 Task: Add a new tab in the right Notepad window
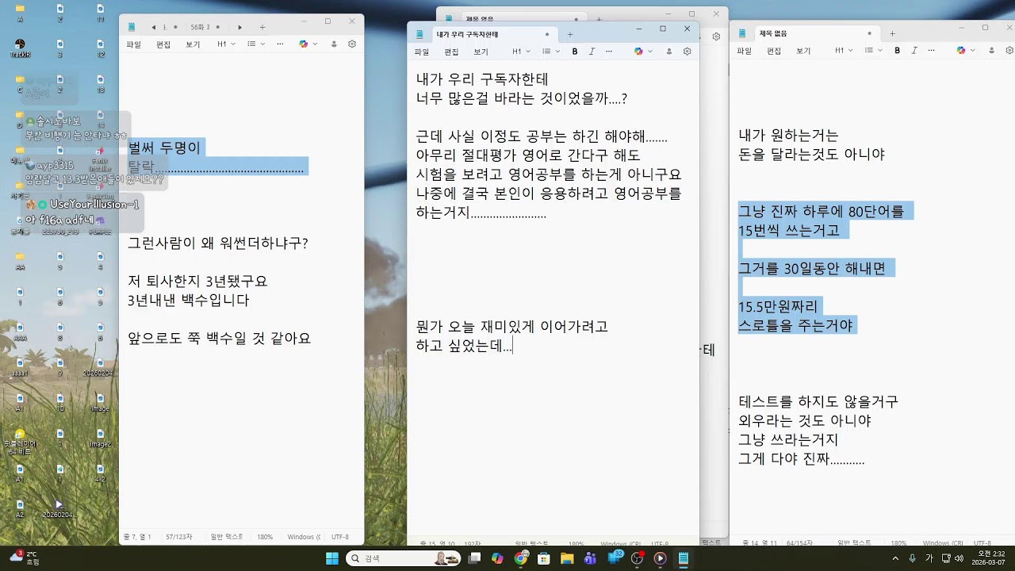click(x=892, y=33)
